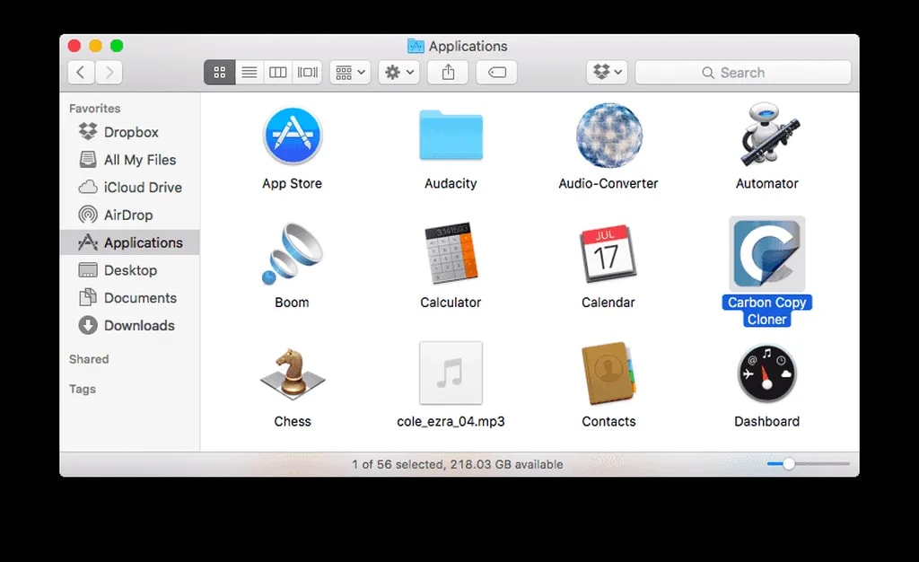Open the Action gear dropdown menu
This screenshot has height=562, width=919.
coord(398,73)
